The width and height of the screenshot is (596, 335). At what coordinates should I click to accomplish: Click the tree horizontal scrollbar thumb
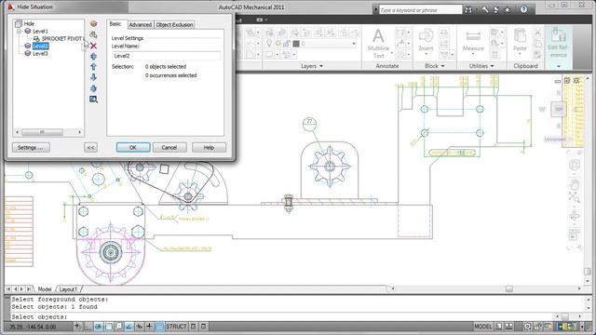pos(42,132)
